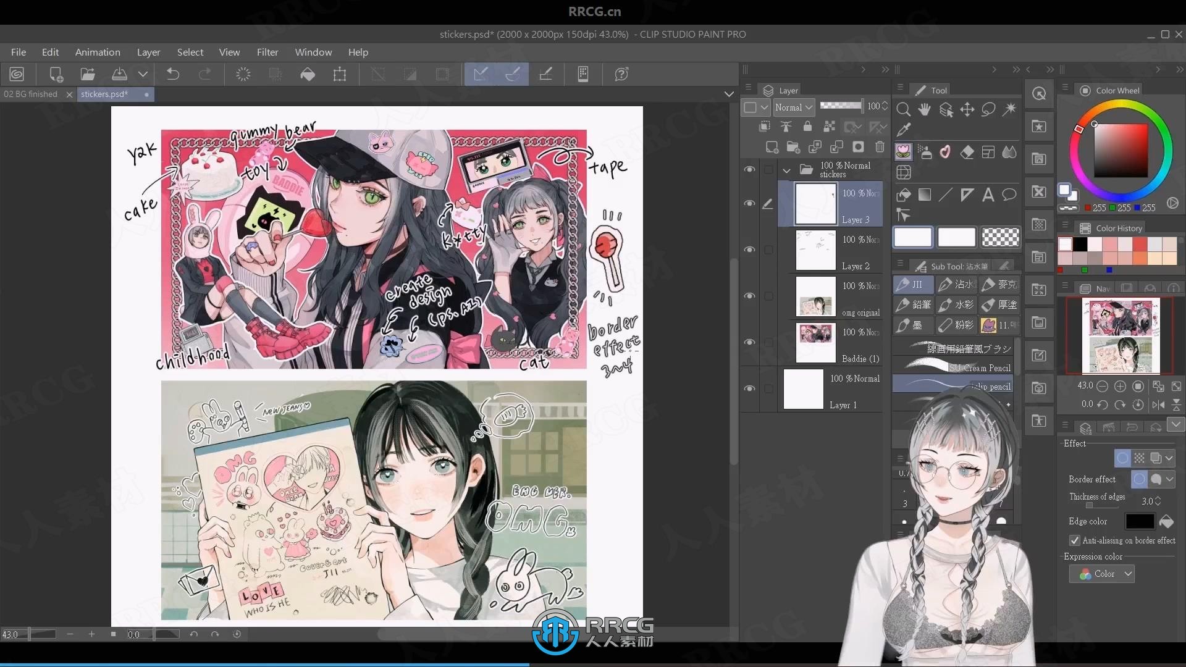Hide the Baddie (1) layer
Screen dimensions: 1186x667
(x=749, y=342)
